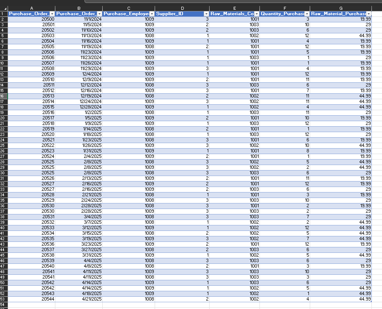Click cell containing order number 20540

(x=31, y=266)
